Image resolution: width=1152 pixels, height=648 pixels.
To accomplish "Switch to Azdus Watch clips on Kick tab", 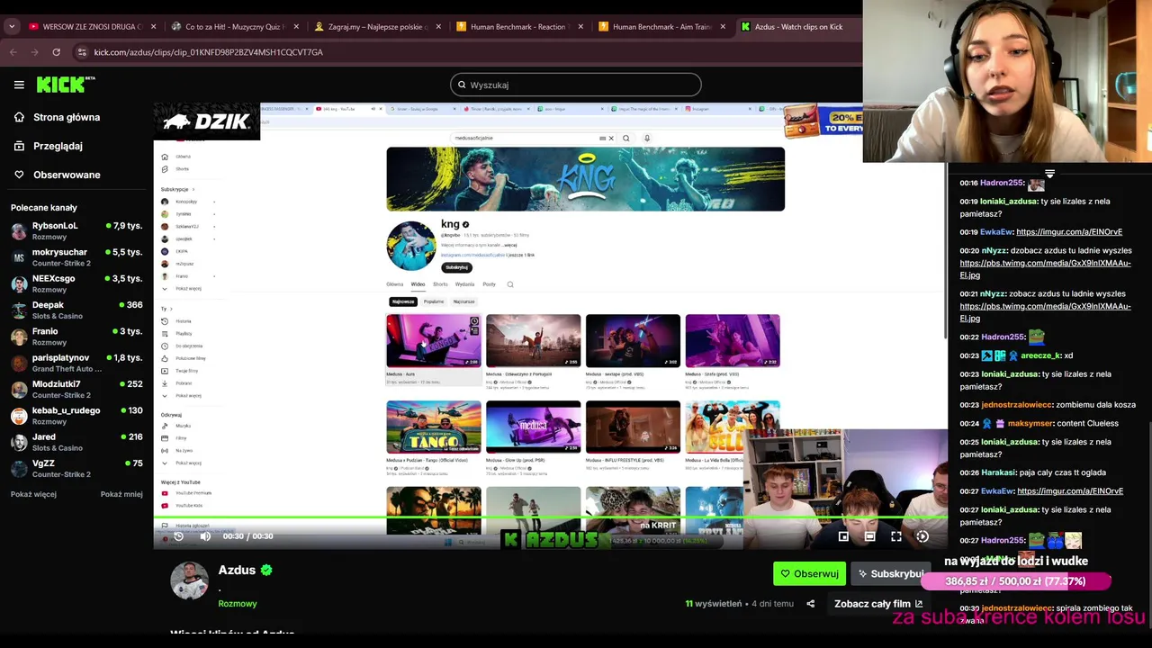I will (x=798, y=26).
